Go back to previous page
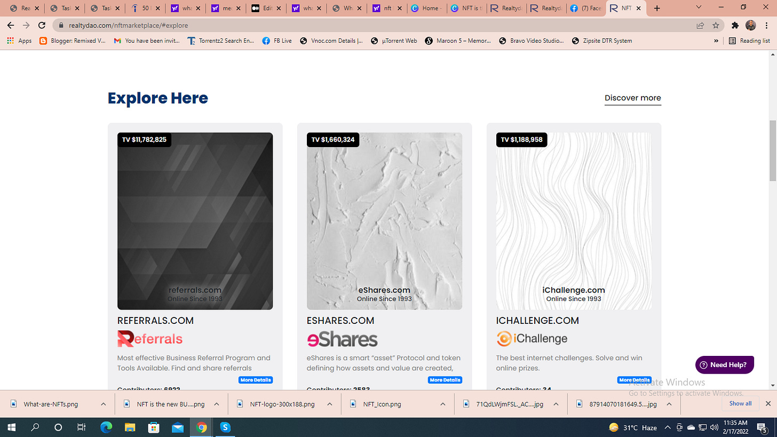The image size is (777, 437). click(11, 25)
